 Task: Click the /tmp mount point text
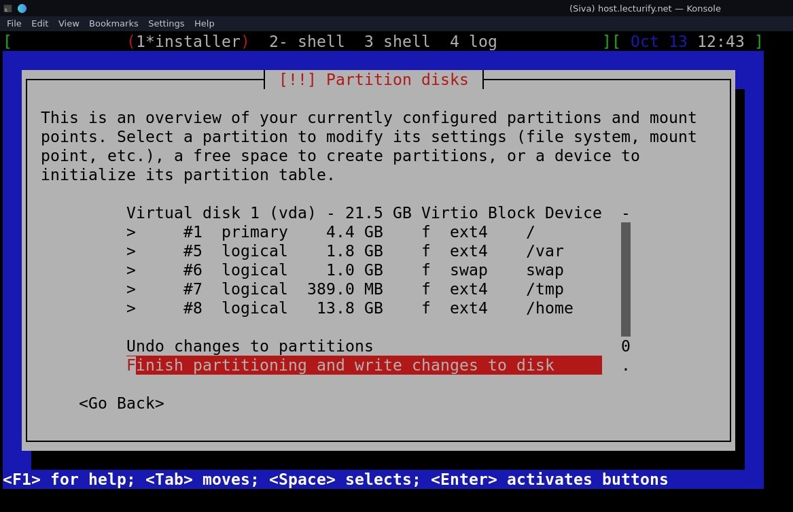[545, 290]
